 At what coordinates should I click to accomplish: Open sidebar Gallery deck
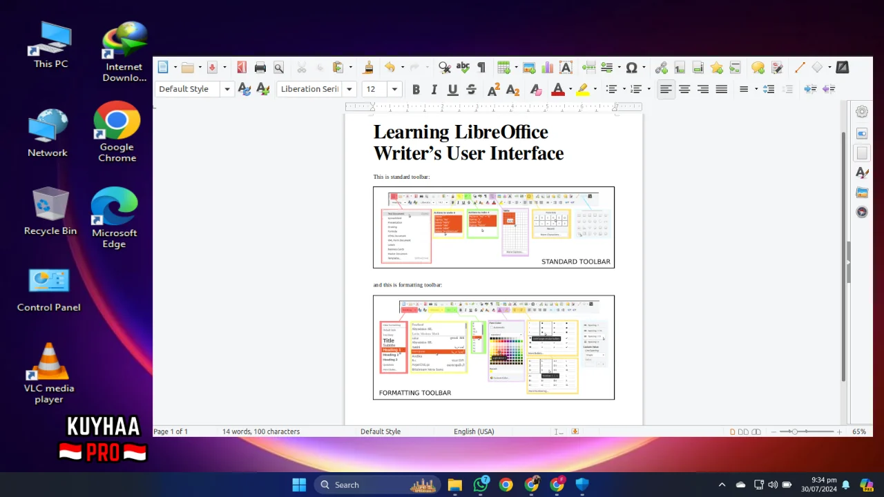862,192
